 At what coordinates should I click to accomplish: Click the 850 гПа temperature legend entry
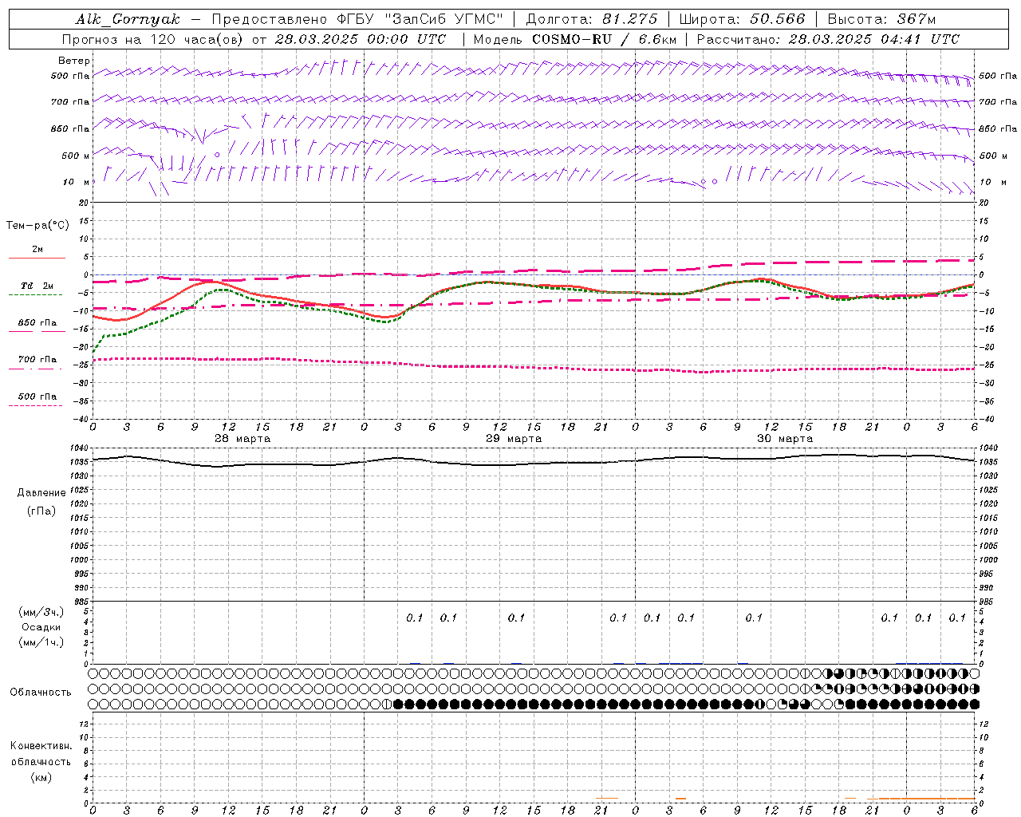coord(37,323)
